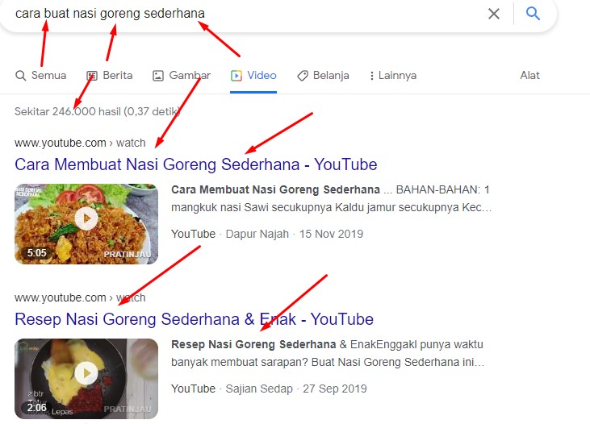Click the Gambar image icon
The width and height of the screenshot is (590, 424).
158,76
